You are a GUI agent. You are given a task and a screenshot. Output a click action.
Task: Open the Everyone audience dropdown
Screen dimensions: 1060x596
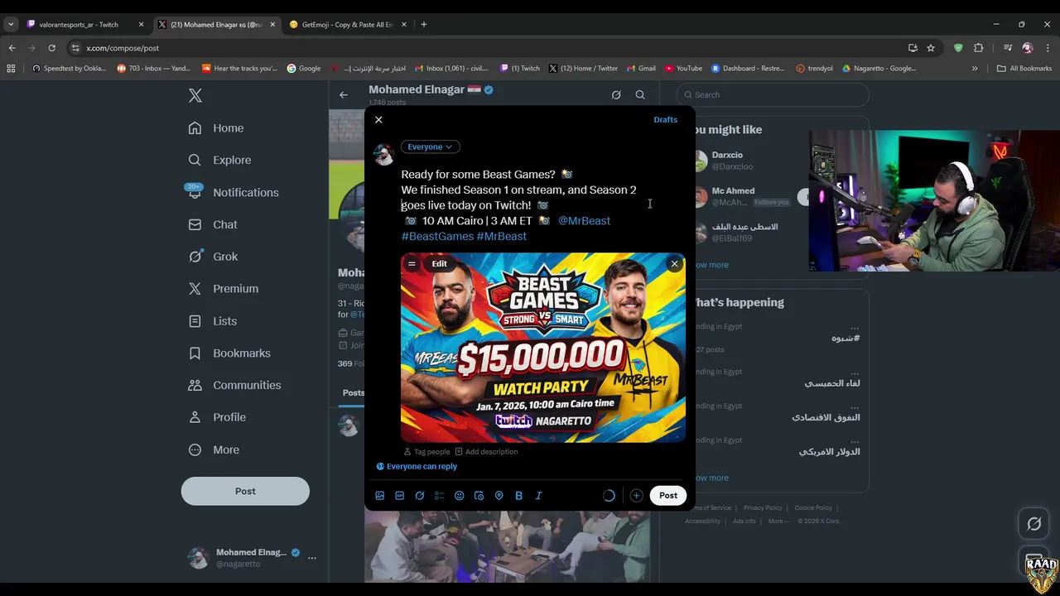pos(430,147)
